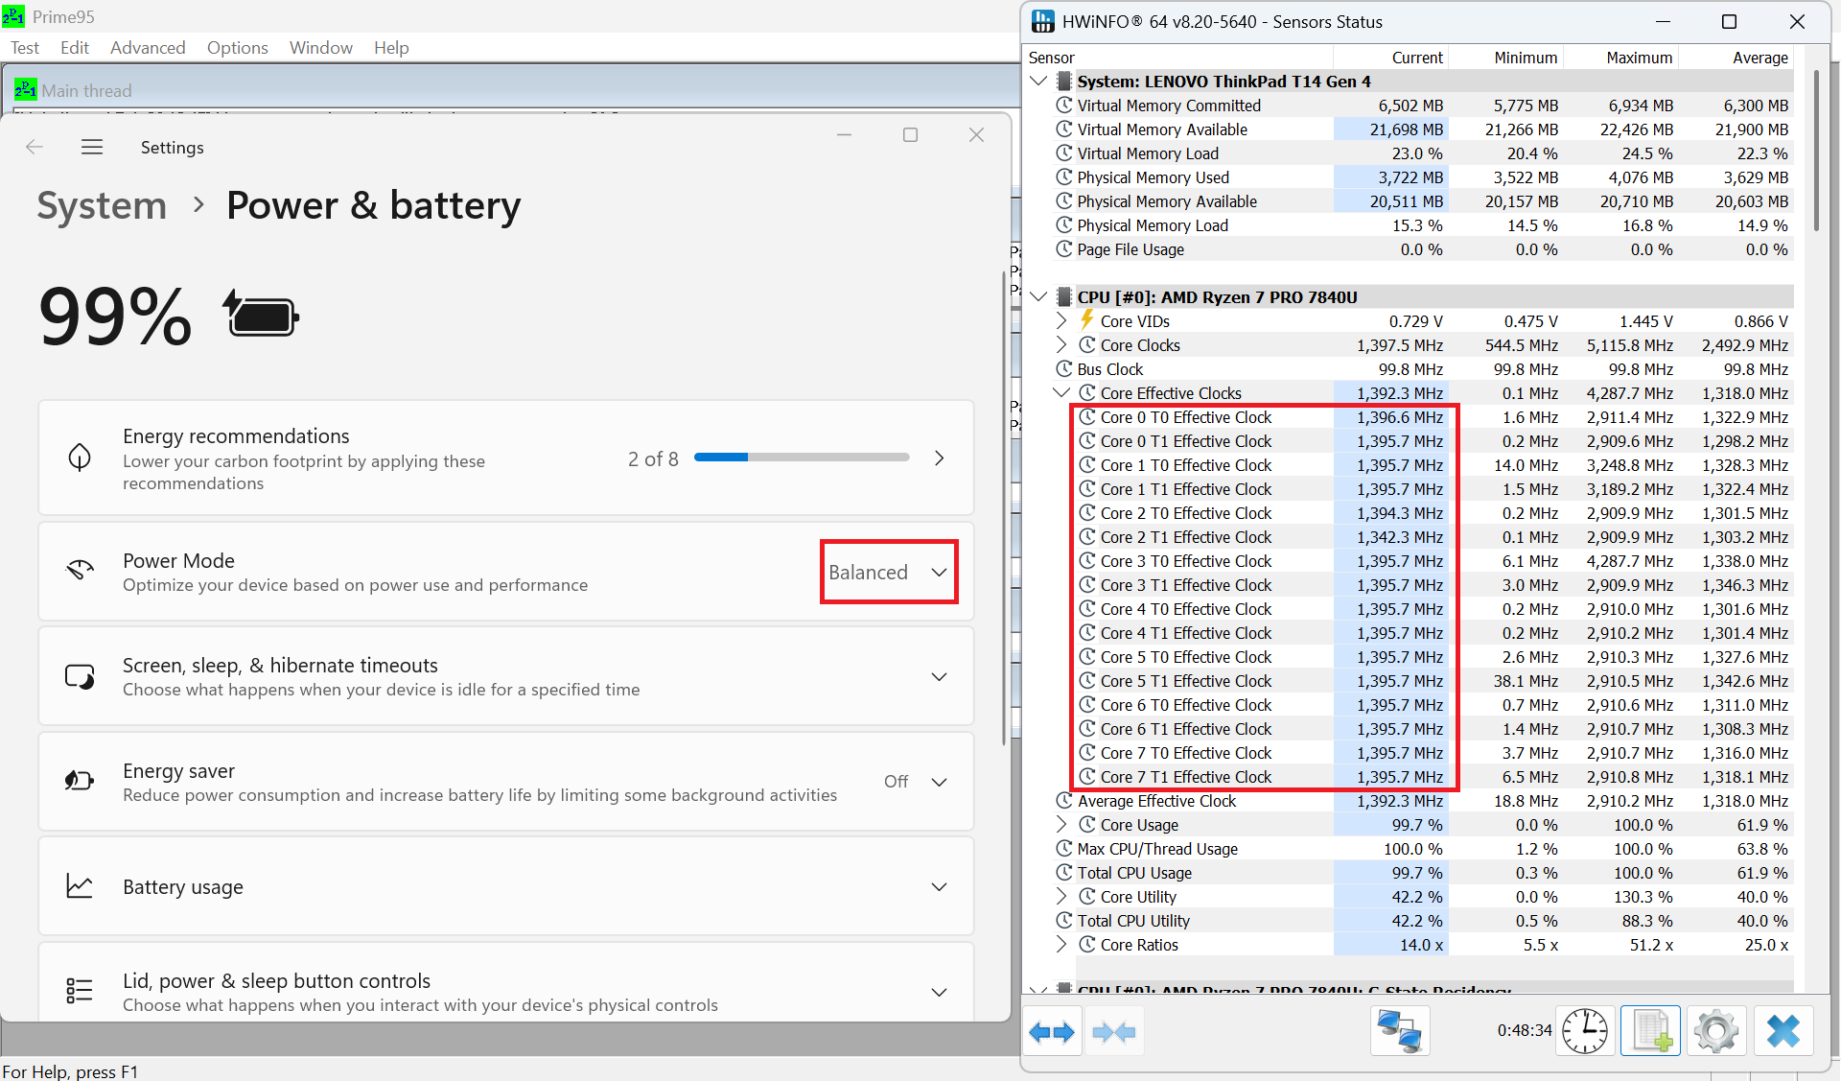Screen dimensions: 1841x1081
Task: Open Prime95 Test menu
Action: coord(25,47)
